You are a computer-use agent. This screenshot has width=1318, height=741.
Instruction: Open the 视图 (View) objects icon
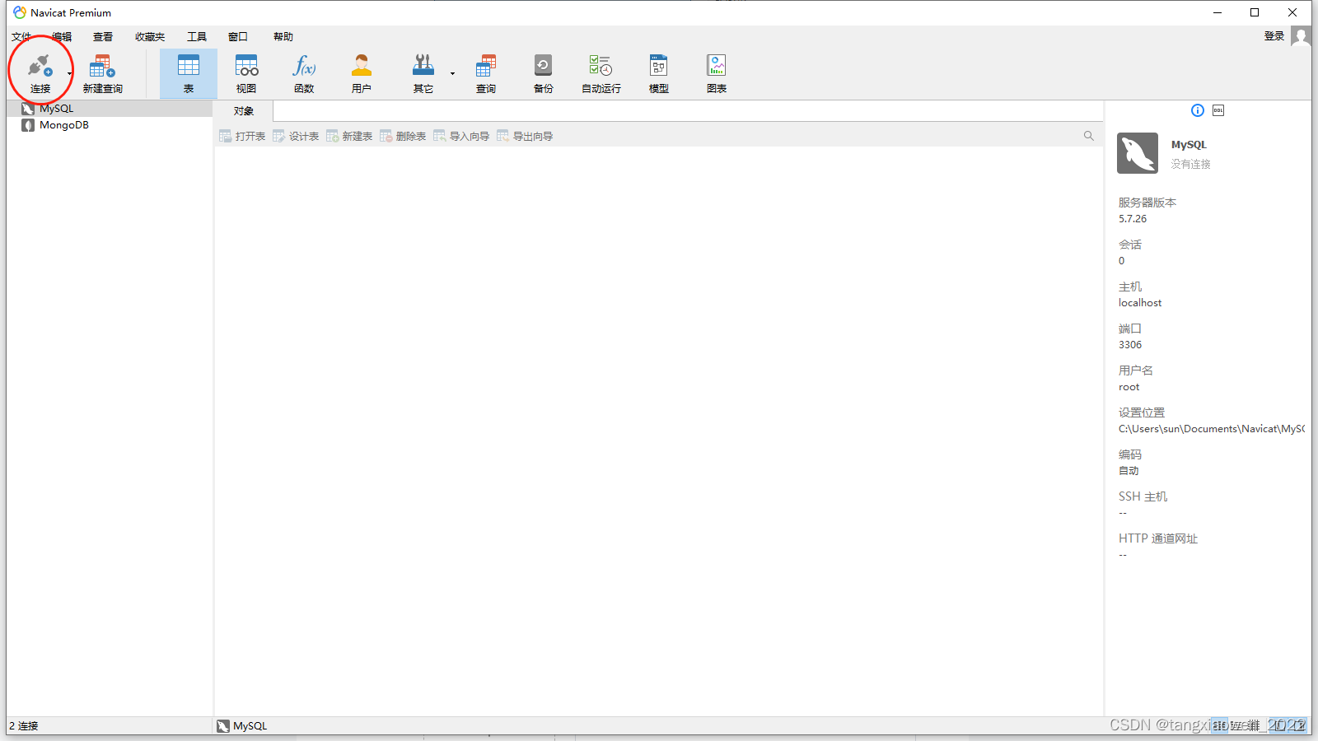246,73
